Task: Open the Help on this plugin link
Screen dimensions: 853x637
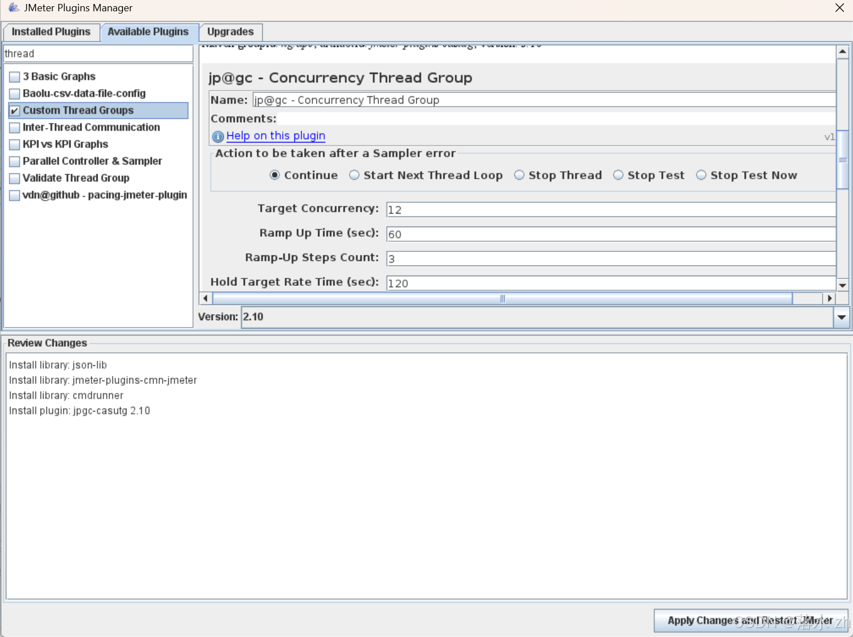Action: click(276, 136)
